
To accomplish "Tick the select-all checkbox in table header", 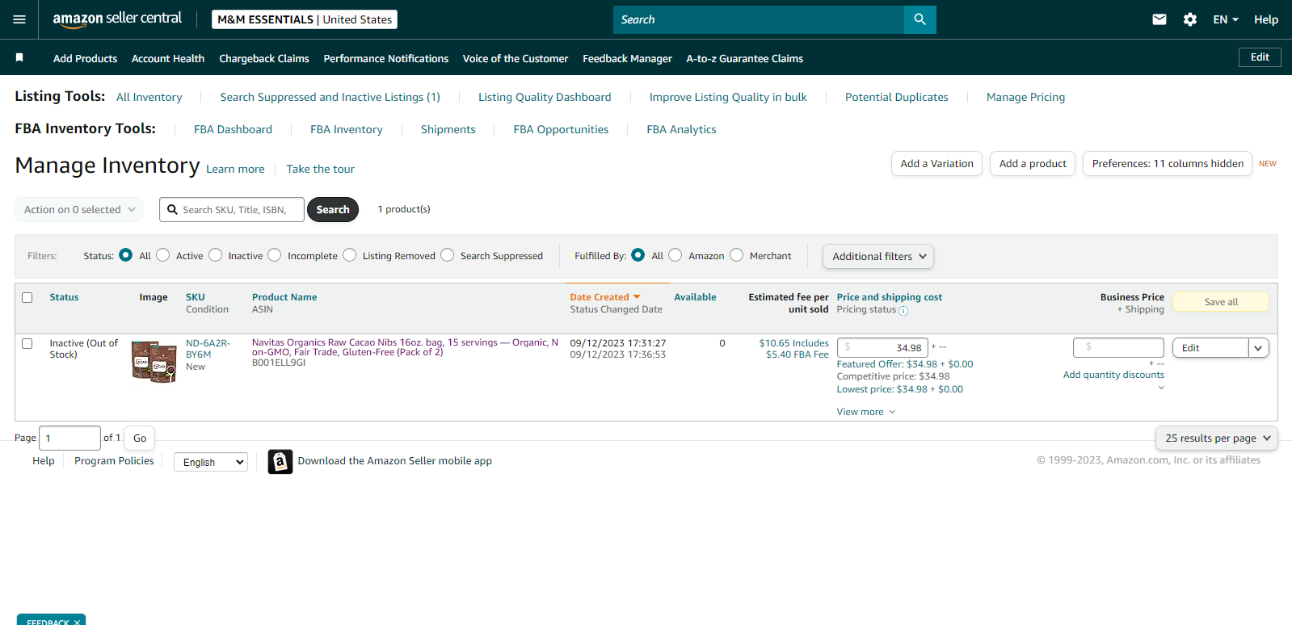I will 27,297.
